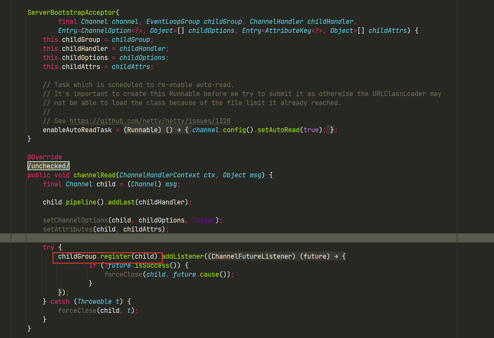
Task: Open the github.com/netty issues/1328 link
Action: (150, 121)
